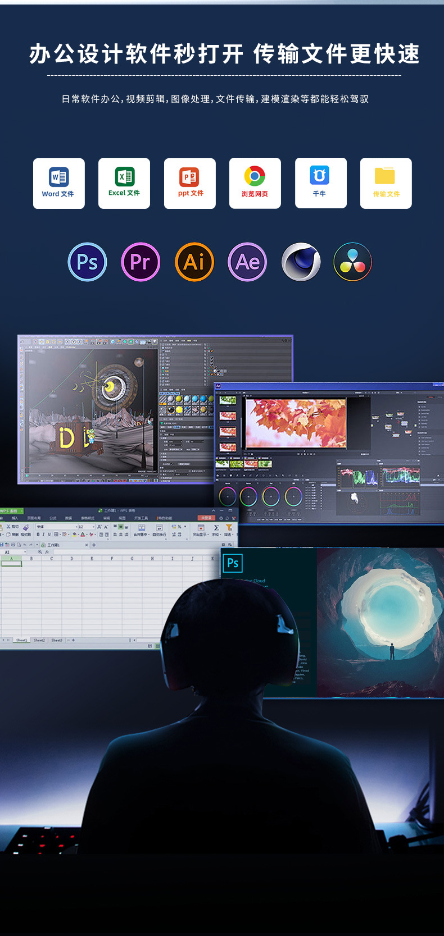The image size is (444, 936).
Task: Click the Ps logo on Photoshop splash screen
Action: point(233,563)
